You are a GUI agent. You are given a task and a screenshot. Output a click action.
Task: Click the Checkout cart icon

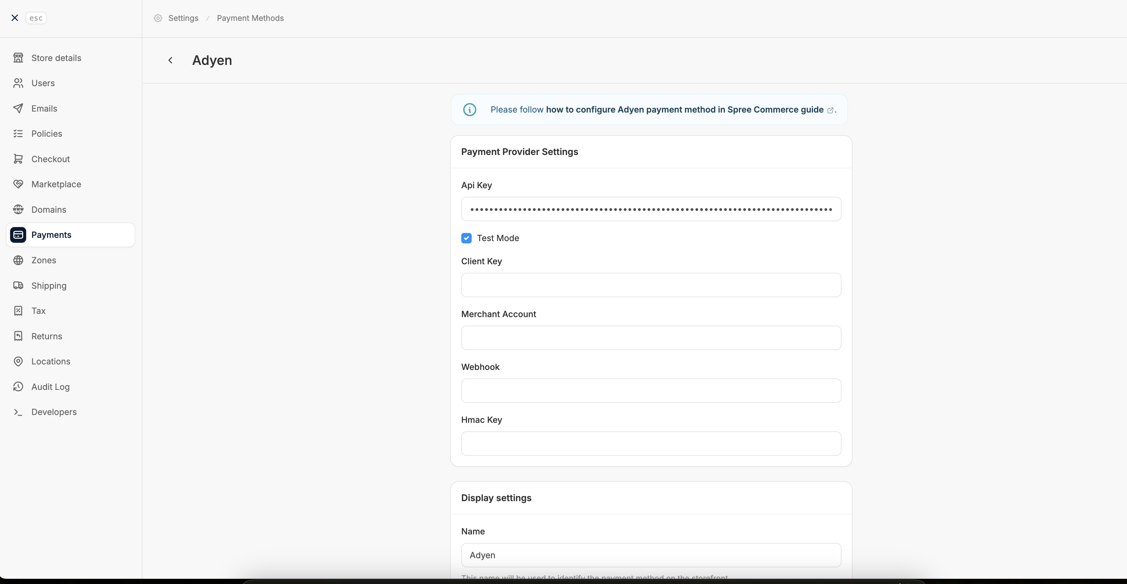click(18, 159)
